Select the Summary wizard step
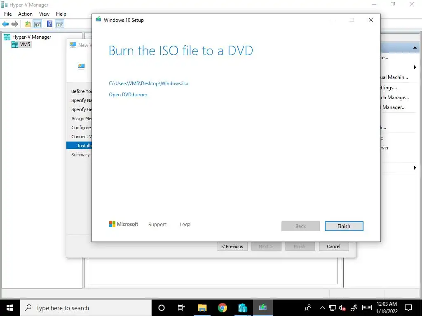422x316 pixels. click(x=80, y=155)
